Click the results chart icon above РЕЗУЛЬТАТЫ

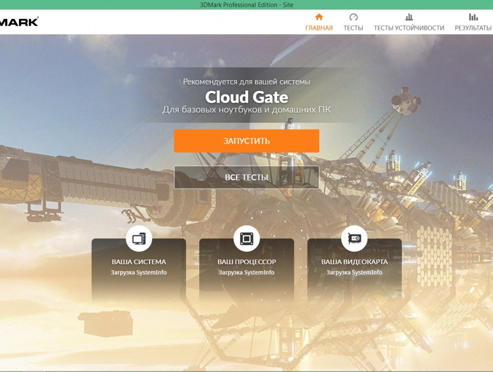click(473, 17)
